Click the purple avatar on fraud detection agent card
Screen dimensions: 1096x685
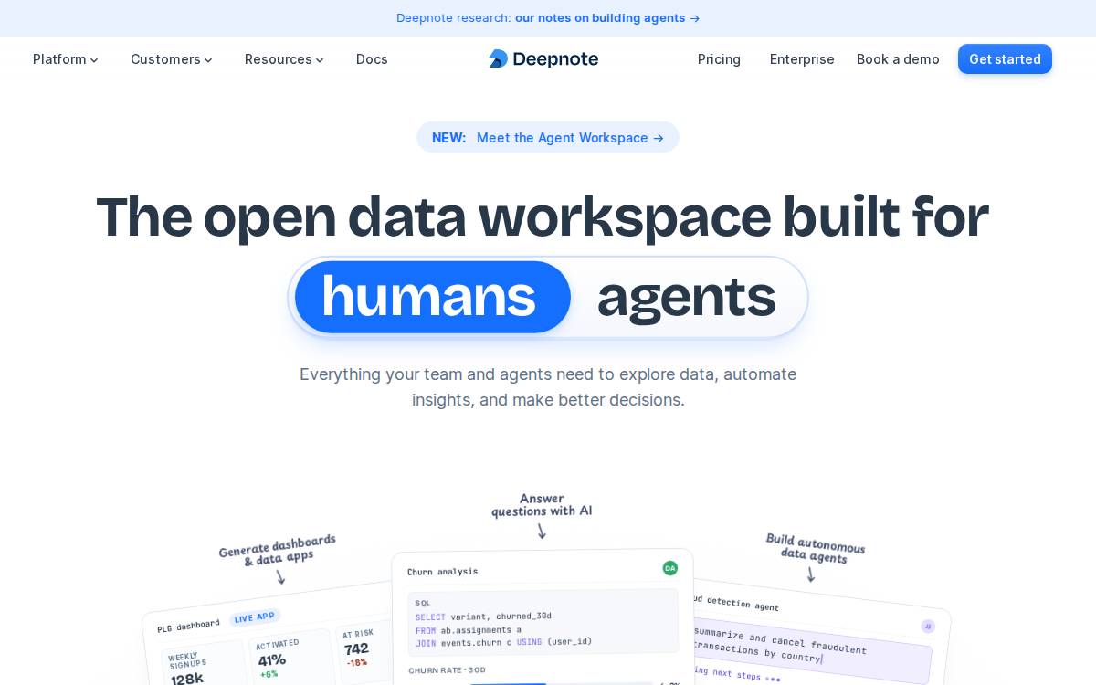(x=928, y=626)
